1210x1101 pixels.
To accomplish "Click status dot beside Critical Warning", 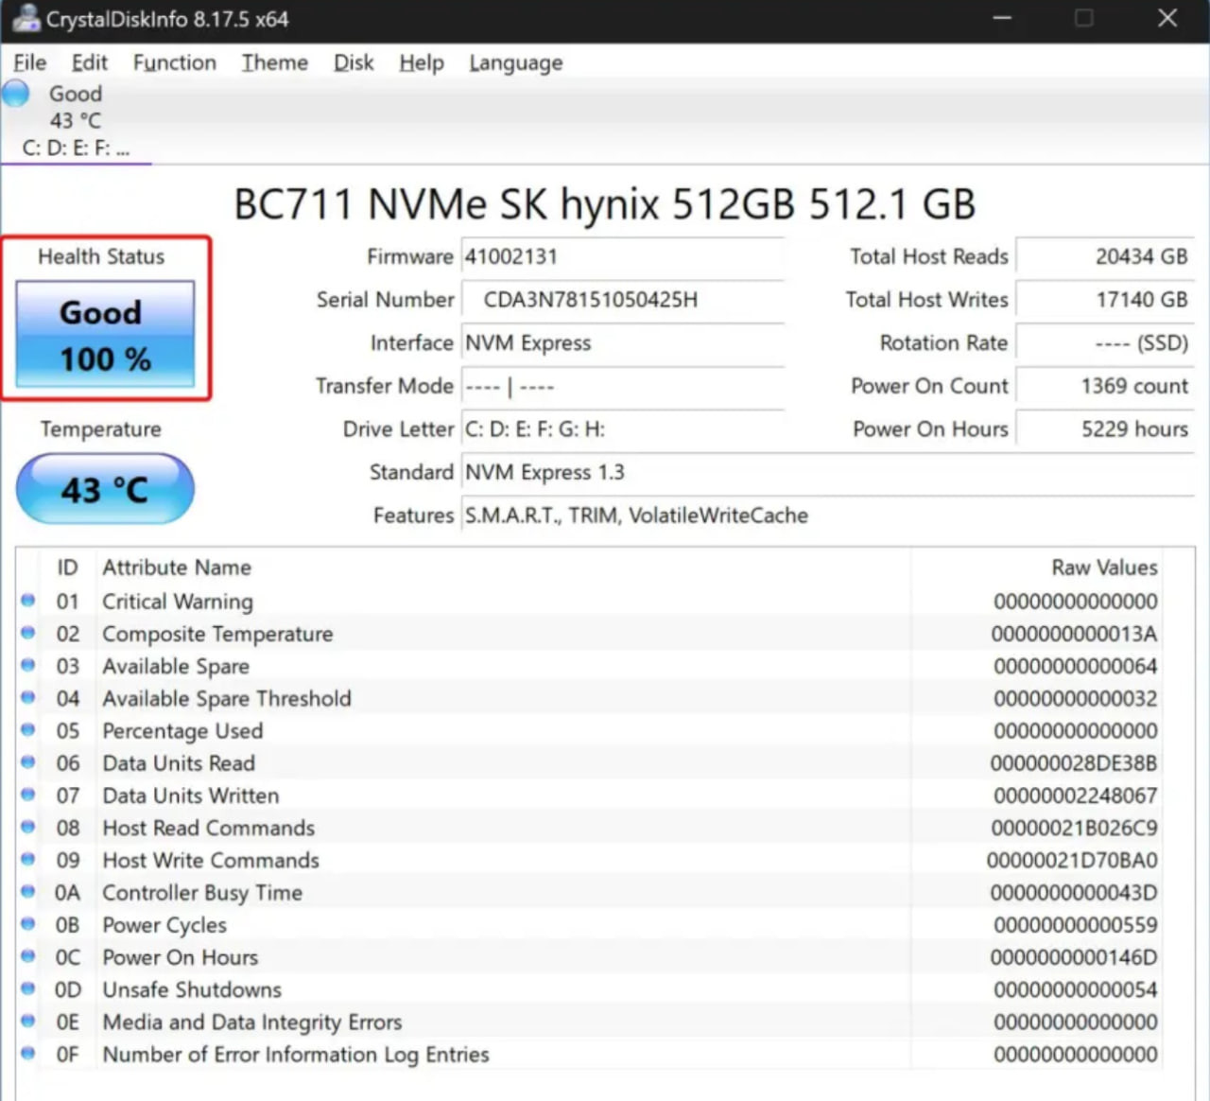I will click(28, 601).
